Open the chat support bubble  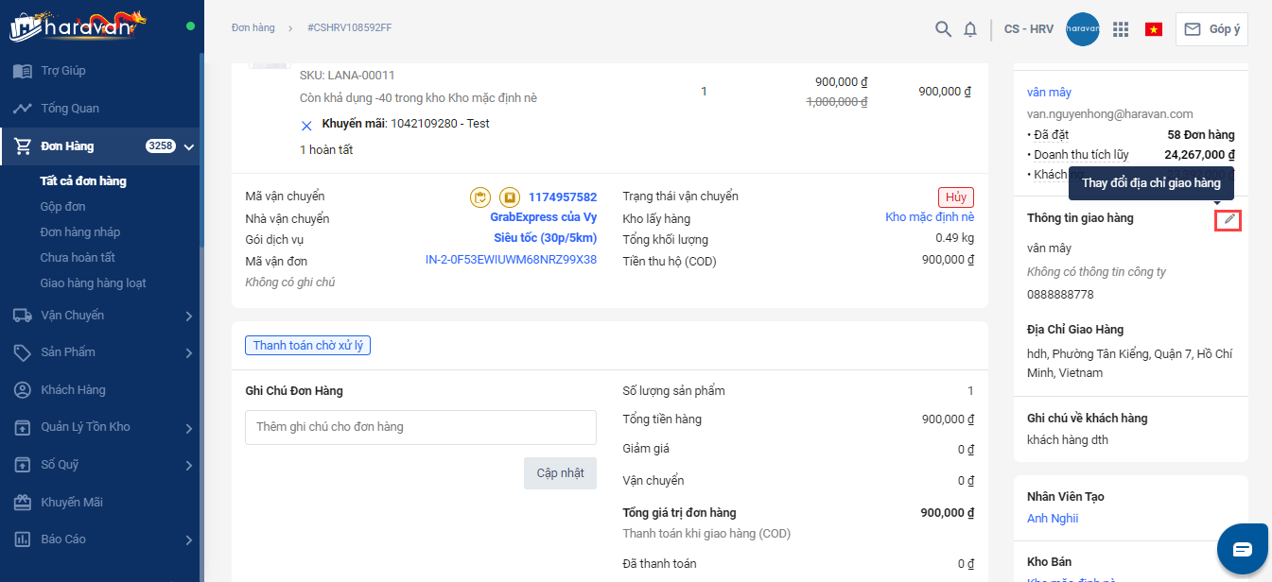[x=1242, y=548]
